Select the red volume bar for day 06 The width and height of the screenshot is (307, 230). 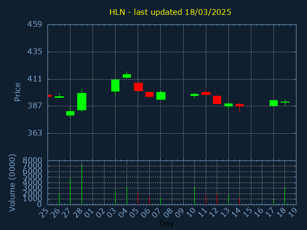tap(149, 201)
